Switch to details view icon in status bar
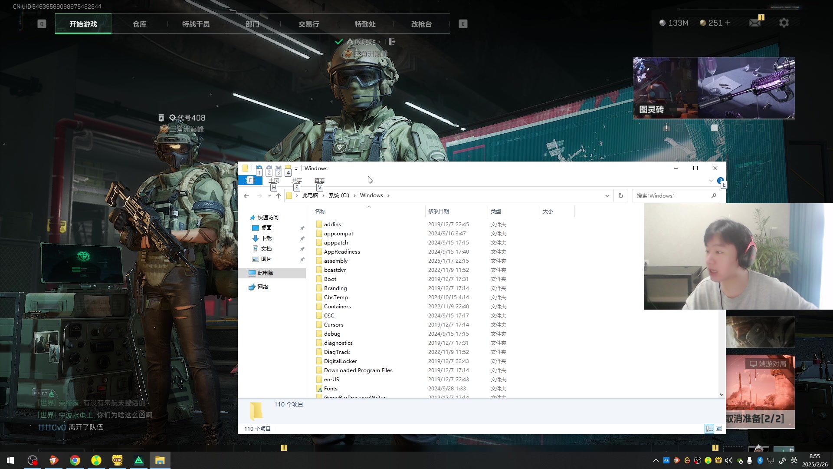Screen dimensions: 833x469 click(709, 429)
